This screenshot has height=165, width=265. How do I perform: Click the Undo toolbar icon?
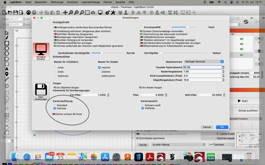pyautogui.click(x=29, y=12)
